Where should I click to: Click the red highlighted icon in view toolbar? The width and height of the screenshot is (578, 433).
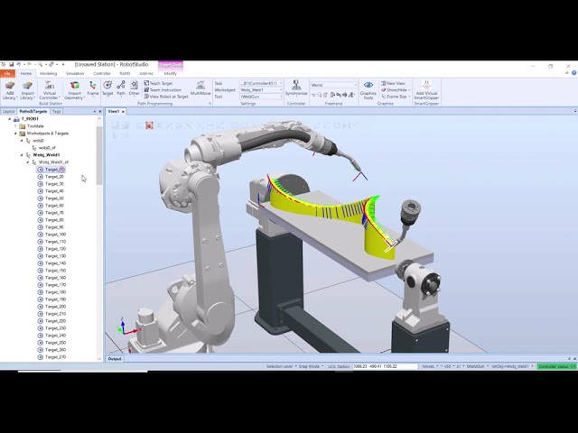click(x=149, y=125)
